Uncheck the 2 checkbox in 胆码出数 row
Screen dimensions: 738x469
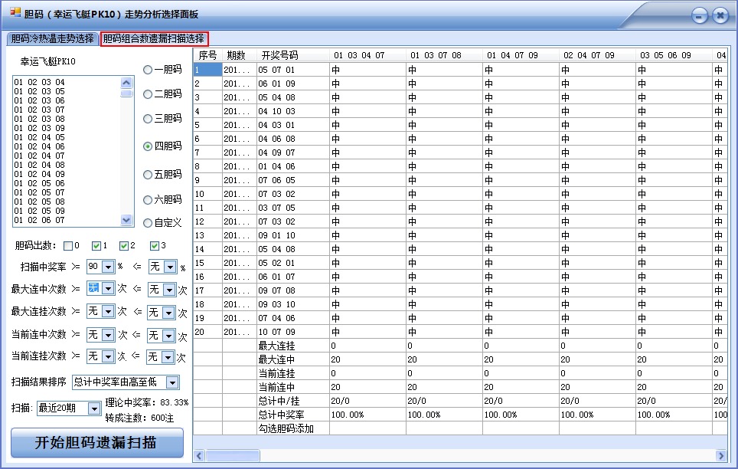pos(123,244)
